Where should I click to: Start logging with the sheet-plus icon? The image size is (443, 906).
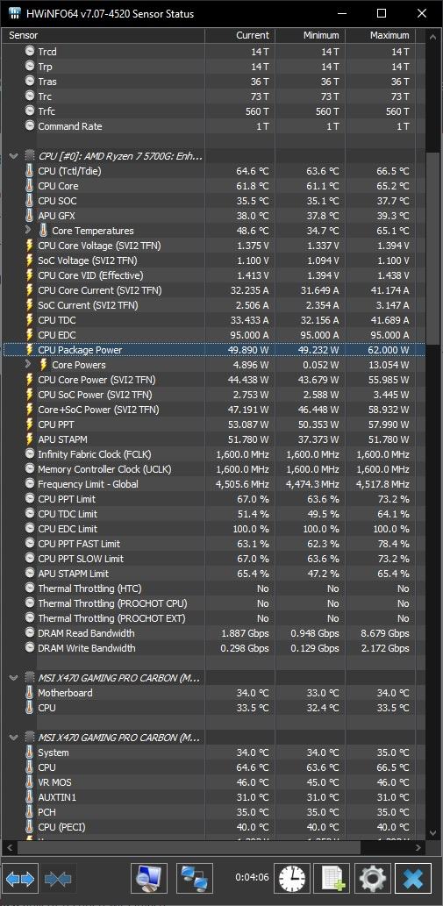tap(332, 880)
